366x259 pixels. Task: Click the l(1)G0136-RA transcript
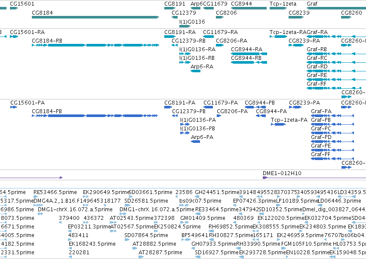[185, 54]
